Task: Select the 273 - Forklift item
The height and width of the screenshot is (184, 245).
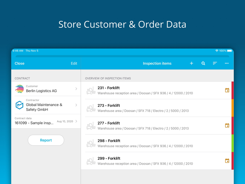Action: click(157, 108)
